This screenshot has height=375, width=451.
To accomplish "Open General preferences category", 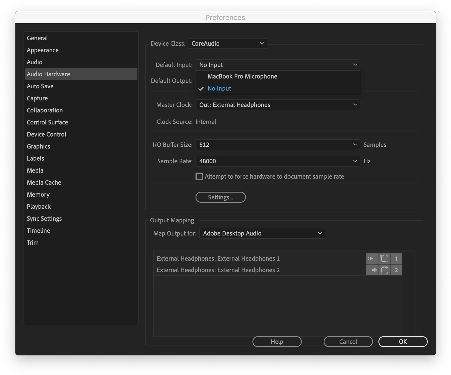I will tap(81, 38).
